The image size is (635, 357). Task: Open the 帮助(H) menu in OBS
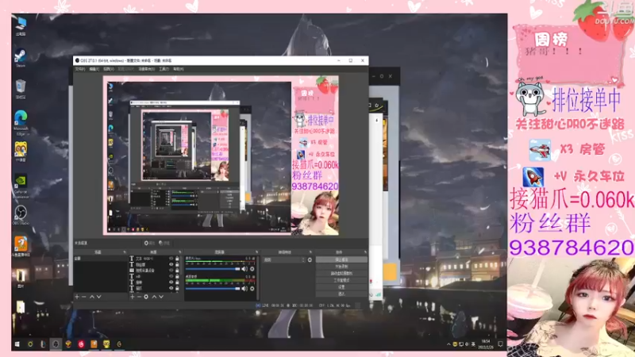pos(178,69)
